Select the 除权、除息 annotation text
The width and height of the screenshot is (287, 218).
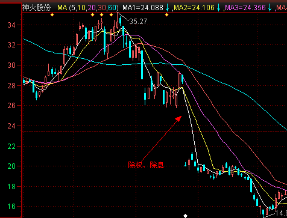pyautogui.click(x=146, y=165)
